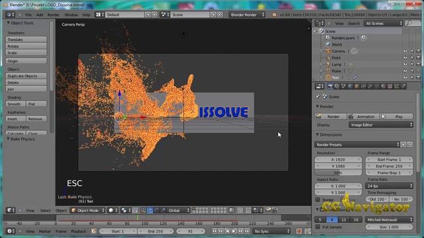424x238 pixels.
Task: Select the rotate manipulator arc icon
Action: click(x=156, y=210)
